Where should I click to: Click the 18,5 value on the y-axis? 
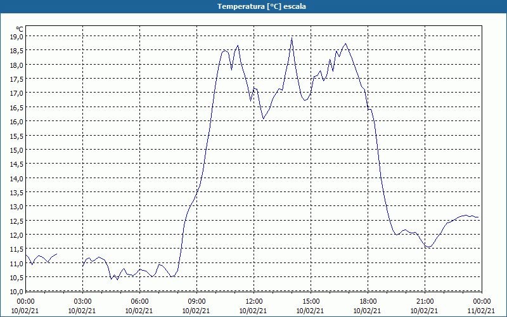click(16, 51)
